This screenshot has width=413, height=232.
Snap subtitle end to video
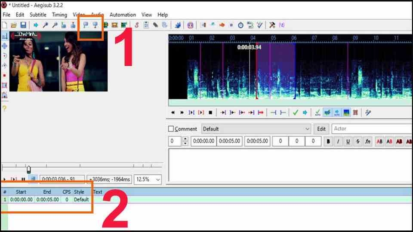click(x=95, y=25)
